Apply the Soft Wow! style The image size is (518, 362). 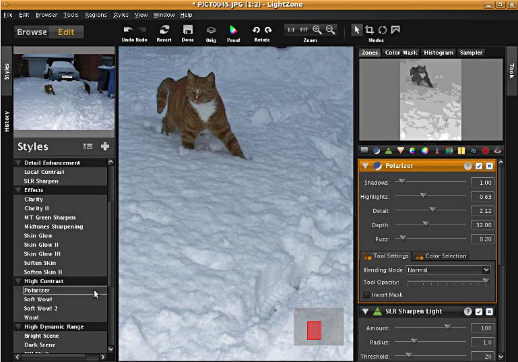point(38,299)
